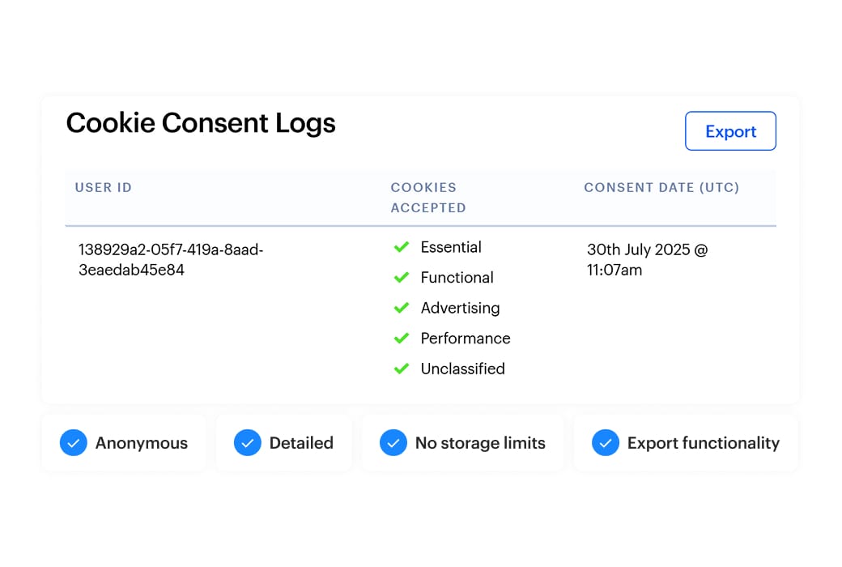This screenshot has height=567, width=842.
Task: Click the green checkmark beside Advertising
Action: [402, 308]
